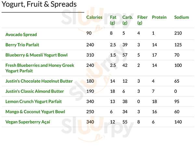This screenshot has width=195, height=146.
Task: Click the Avocado Spread item link
Action: click(21, 34)
